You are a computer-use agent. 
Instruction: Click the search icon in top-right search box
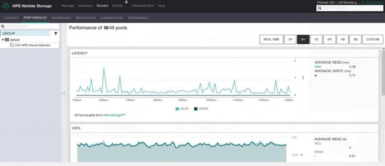coord(320,8)
